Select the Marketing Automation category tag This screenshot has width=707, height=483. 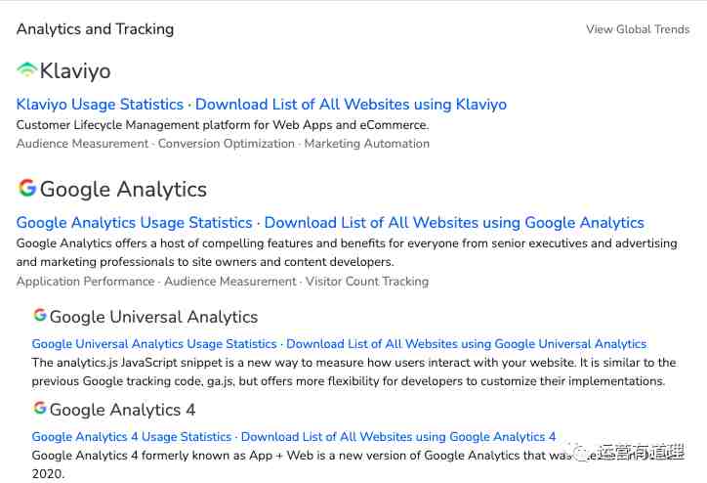click(366, 144)
